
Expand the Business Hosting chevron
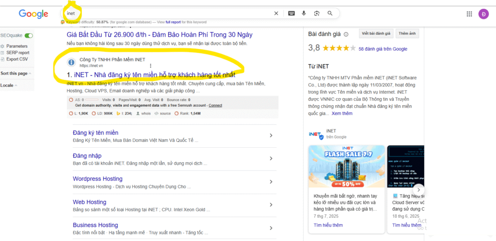[271, 228]
